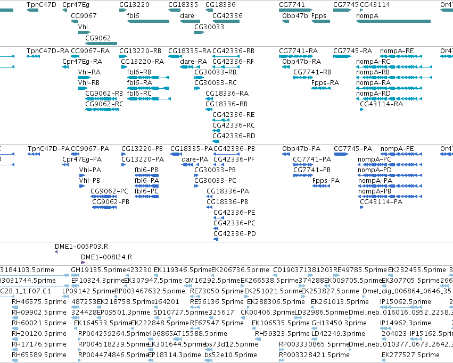Open the CG9067 gene label
The height and width of the screenshot is (363, 453).
pyautogui.click(x=84, y=16)
